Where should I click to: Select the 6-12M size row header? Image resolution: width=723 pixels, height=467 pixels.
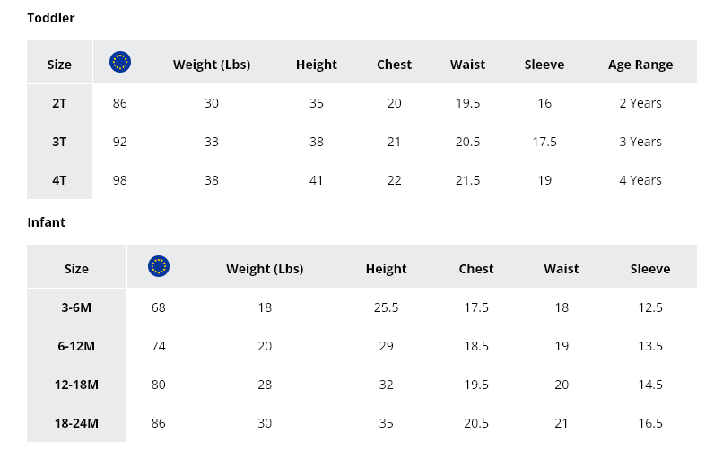pyautogui.click(x=76, y=346)
